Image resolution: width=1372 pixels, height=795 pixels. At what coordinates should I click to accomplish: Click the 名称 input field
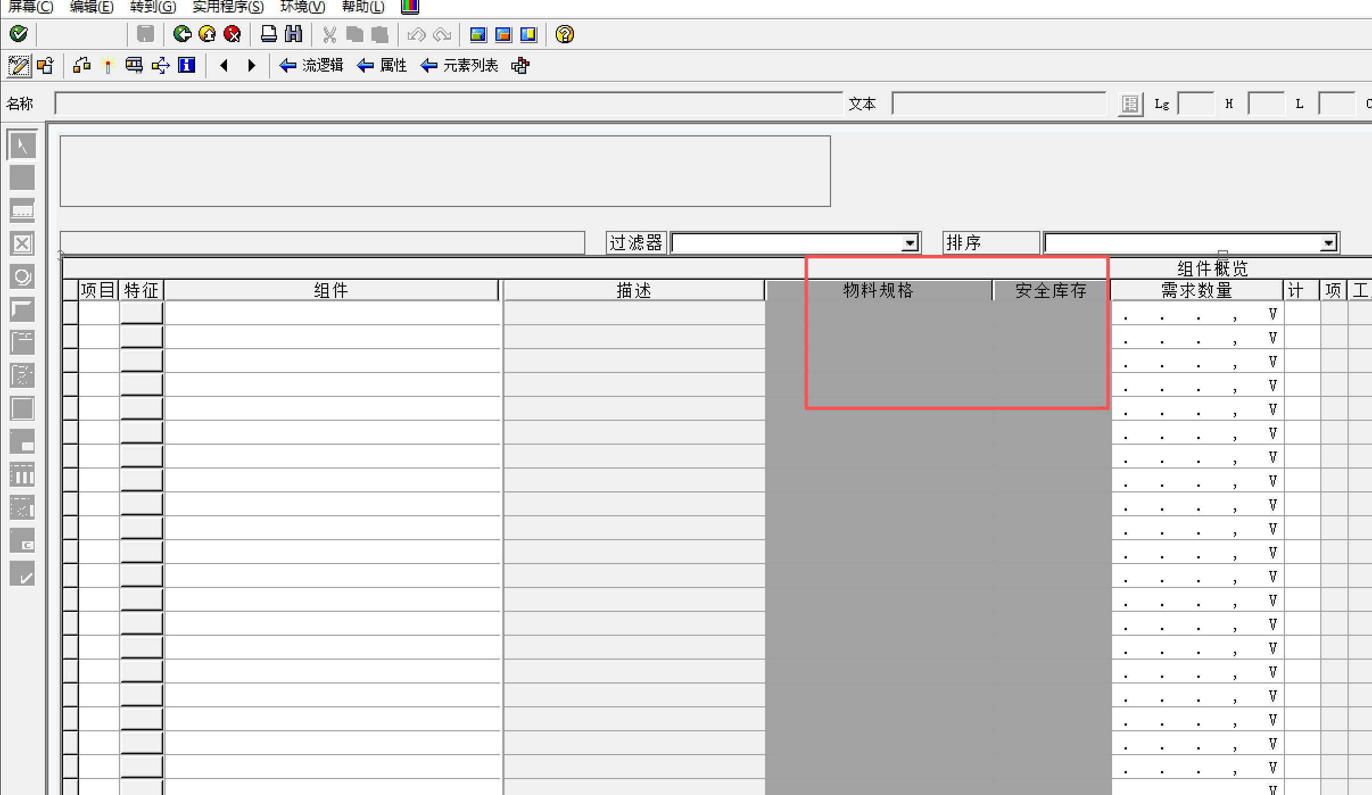click(449, 103)
